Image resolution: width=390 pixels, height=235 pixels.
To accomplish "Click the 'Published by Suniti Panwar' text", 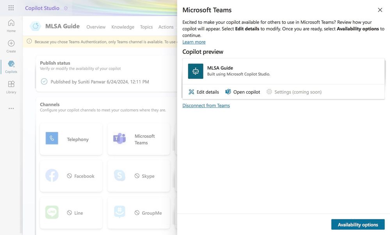I will 100,82.
